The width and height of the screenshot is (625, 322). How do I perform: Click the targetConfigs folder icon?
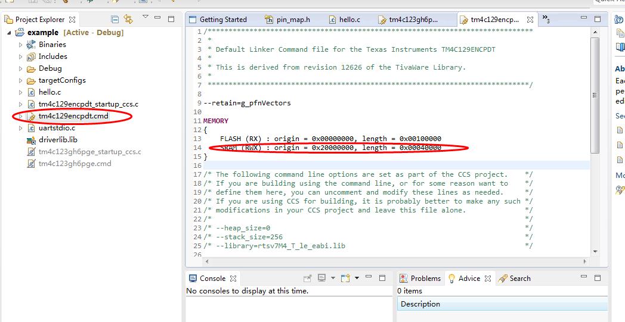[x=31, y=81]
